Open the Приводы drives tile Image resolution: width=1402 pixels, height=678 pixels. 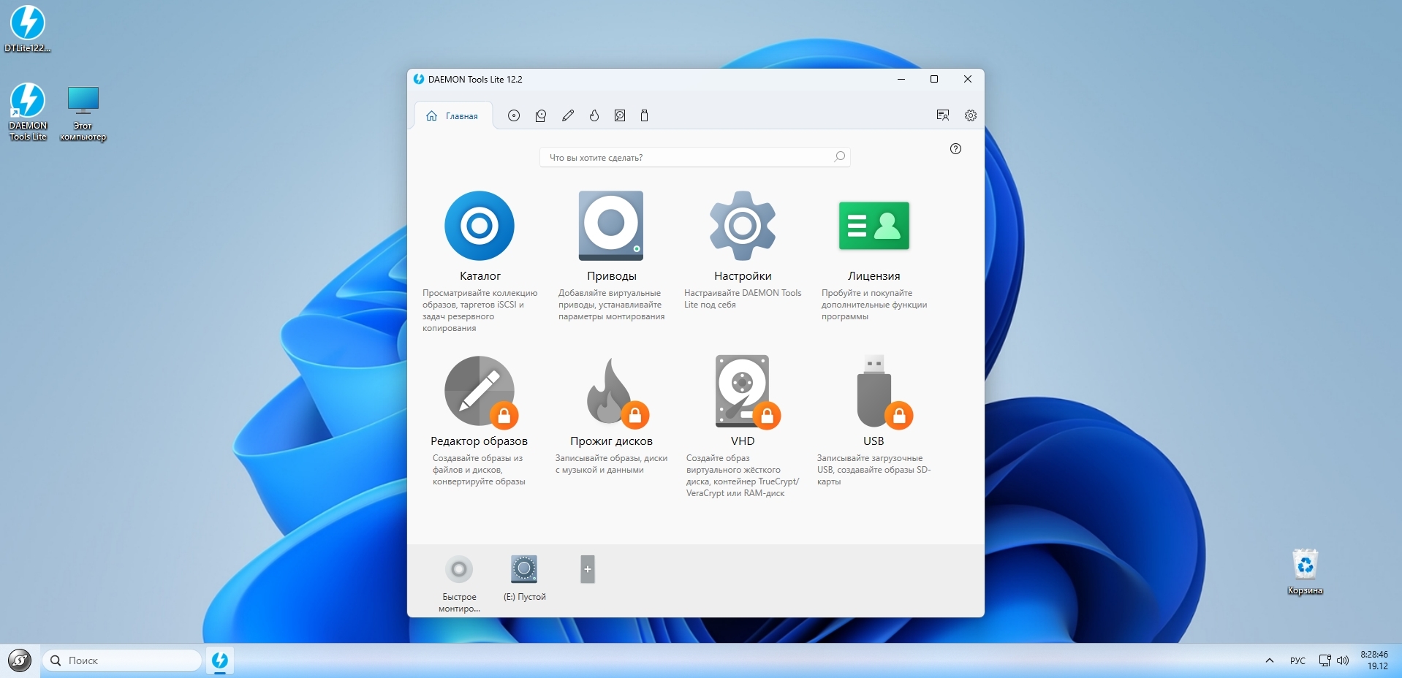coord(611,226)
